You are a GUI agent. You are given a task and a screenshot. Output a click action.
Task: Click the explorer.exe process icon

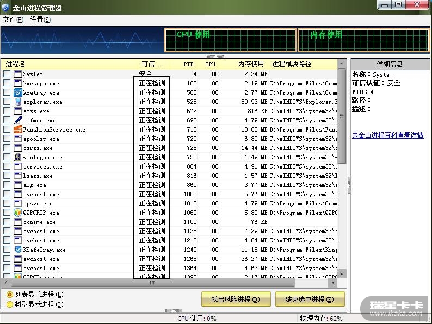point(18,102)
